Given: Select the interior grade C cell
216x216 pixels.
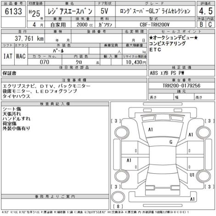Looking at the screenshot, I should 210,24.
